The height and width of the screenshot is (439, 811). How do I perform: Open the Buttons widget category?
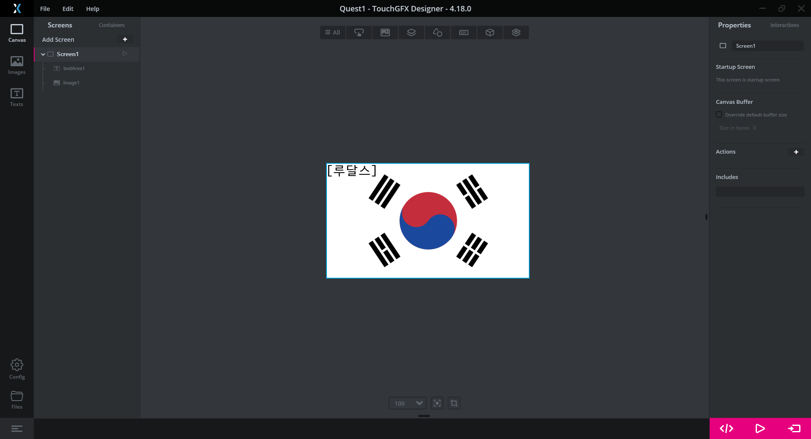[359, 33]
